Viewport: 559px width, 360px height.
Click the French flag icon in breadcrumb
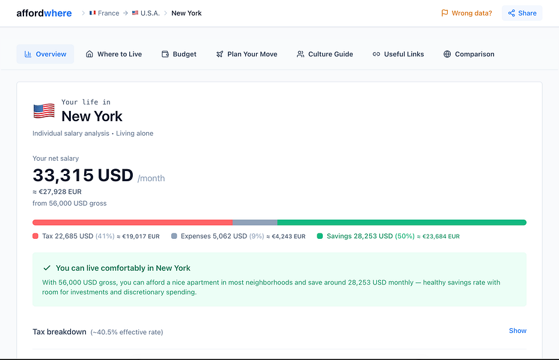(x=93, y=13)
